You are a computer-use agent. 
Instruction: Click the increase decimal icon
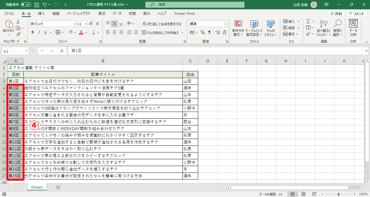tap(217, 32)
